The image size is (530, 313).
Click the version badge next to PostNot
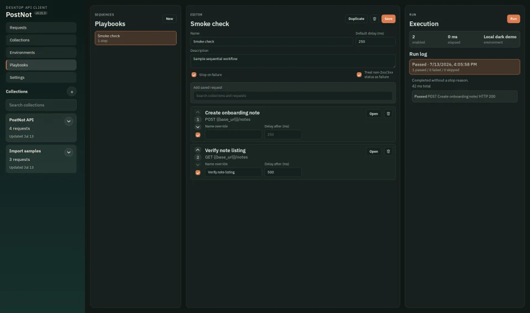coord(40,13)
